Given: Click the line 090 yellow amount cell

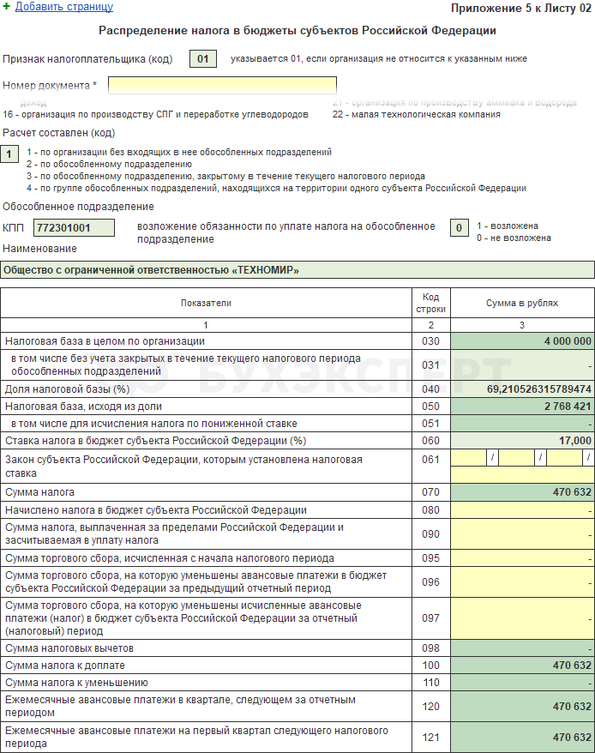Looking at the screenshot, I should pyautogui.click(x=522, y=534).
